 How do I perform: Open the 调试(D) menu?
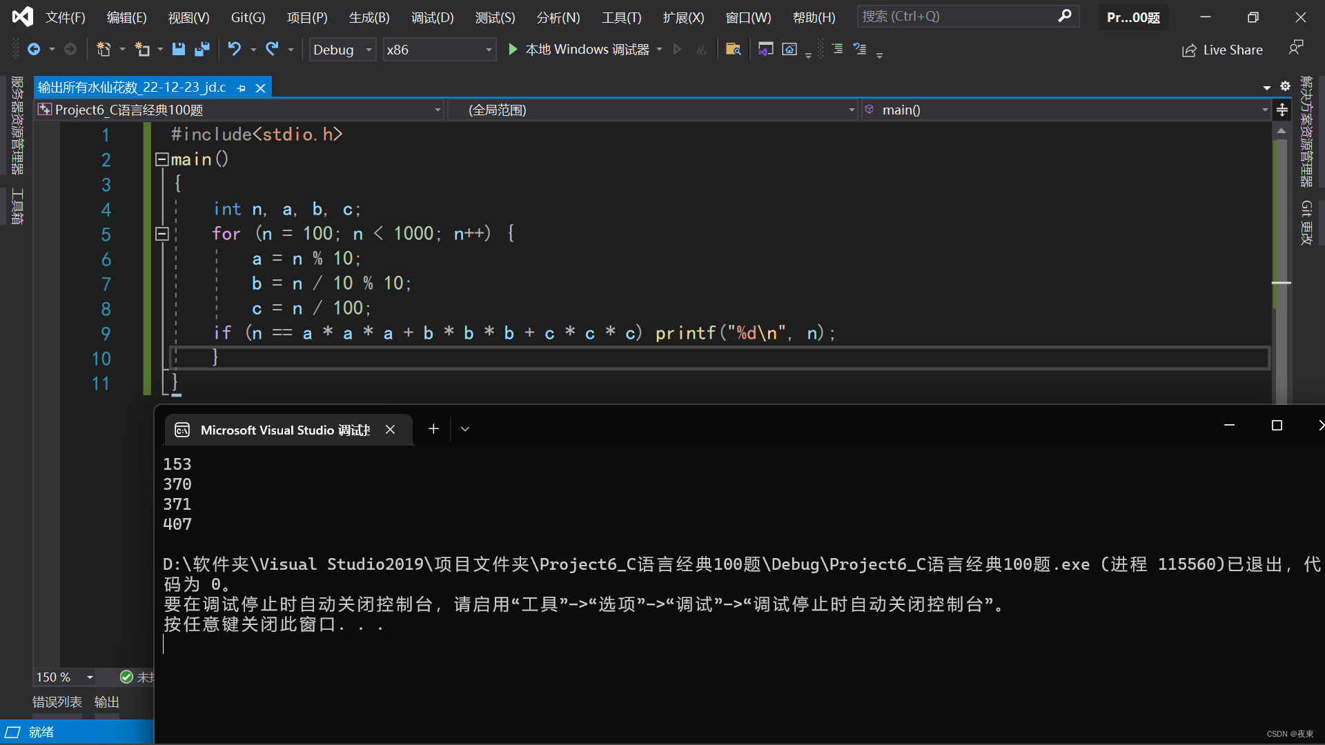click(432, 17)
